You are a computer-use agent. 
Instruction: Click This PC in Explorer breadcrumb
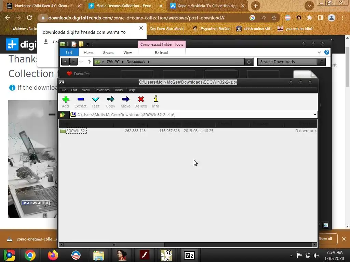click(x=113, y=62)
